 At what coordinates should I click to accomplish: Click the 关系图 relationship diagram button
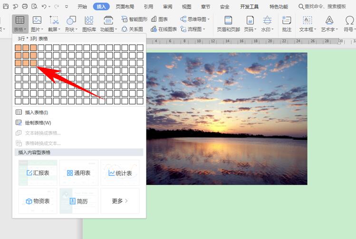point(132,29)
